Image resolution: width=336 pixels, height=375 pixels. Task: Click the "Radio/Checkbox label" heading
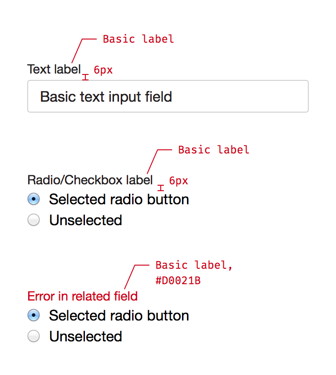coord(90,180)
